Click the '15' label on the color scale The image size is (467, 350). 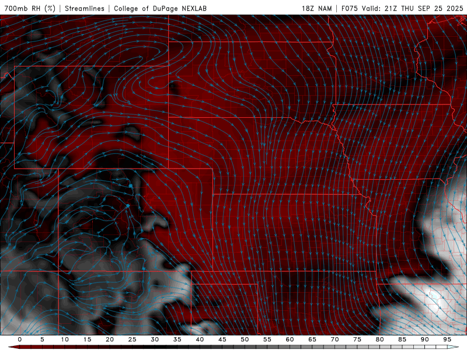(x=87, y=339)
